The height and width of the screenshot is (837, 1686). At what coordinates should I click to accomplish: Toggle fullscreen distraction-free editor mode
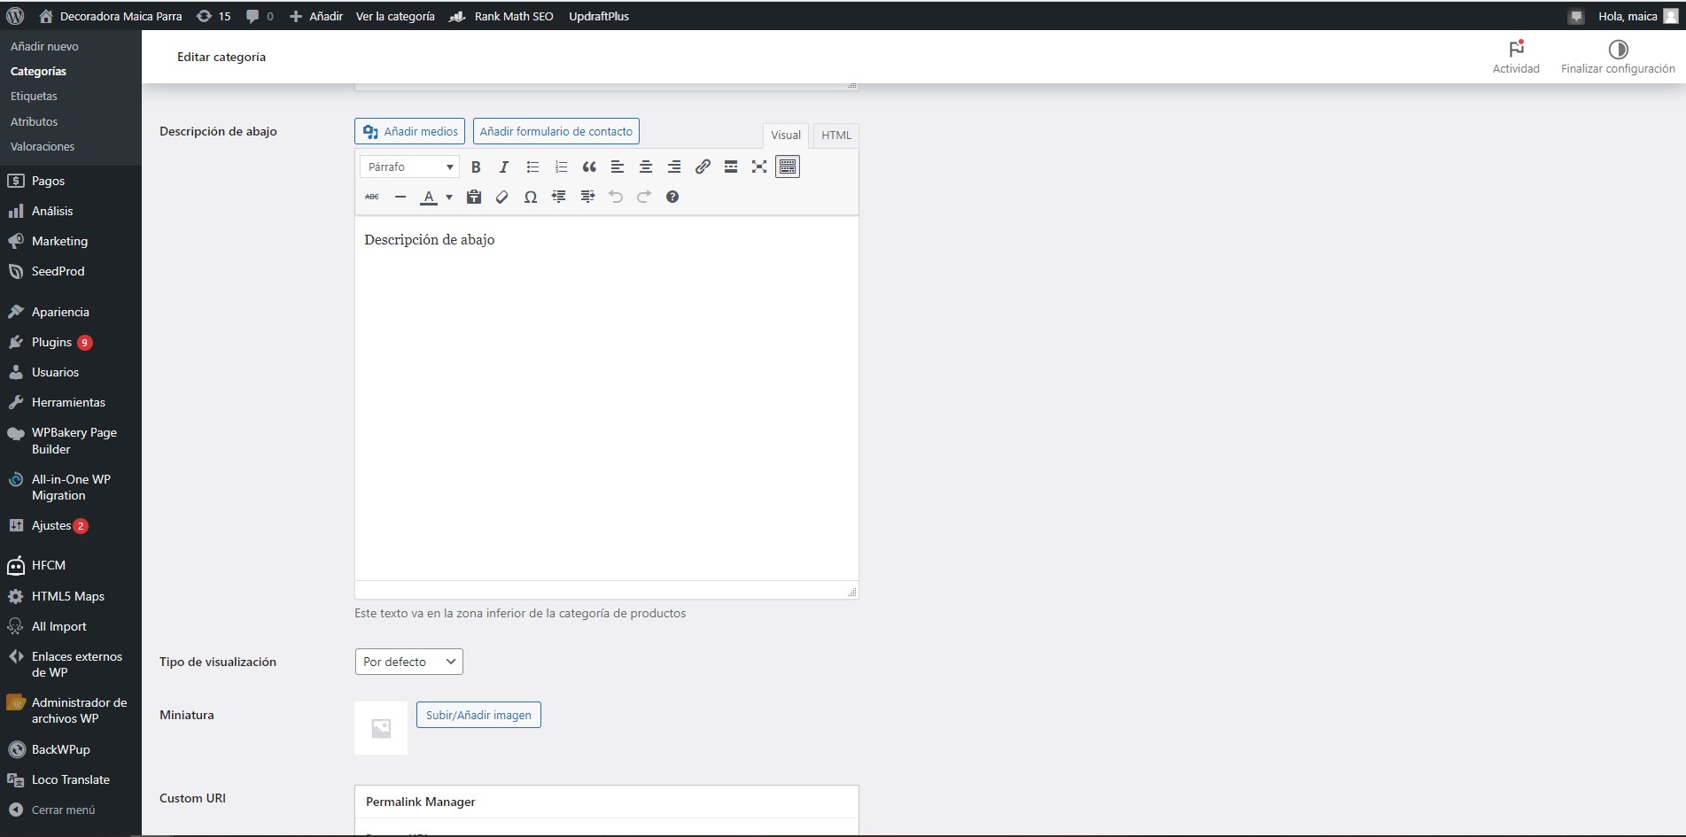tap(759, 167)
